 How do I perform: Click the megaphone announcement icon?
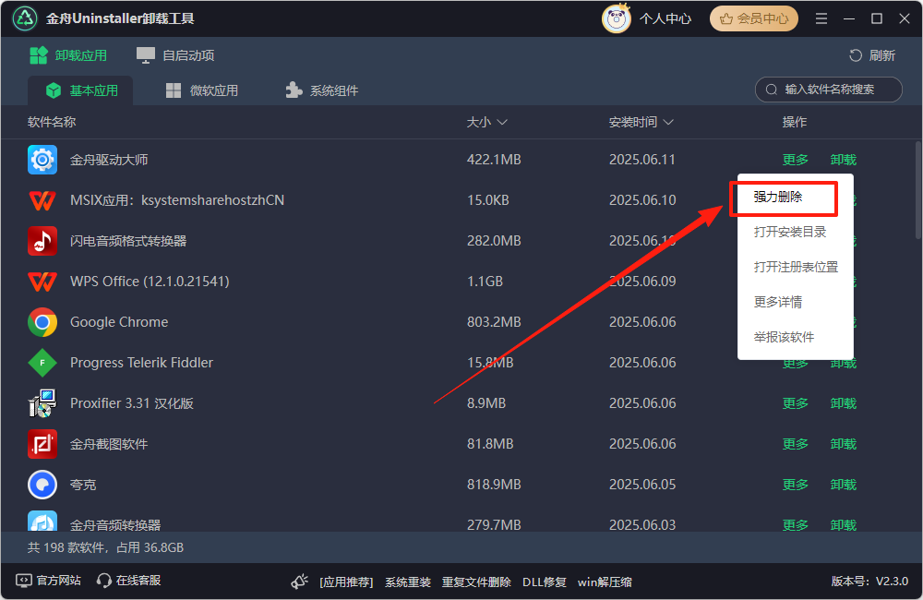(300, 582)
